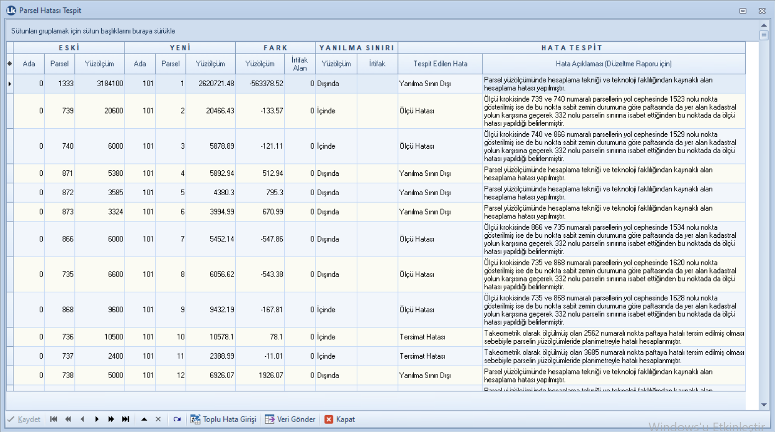Click the X cancel icon in navigator

point(158,419)
